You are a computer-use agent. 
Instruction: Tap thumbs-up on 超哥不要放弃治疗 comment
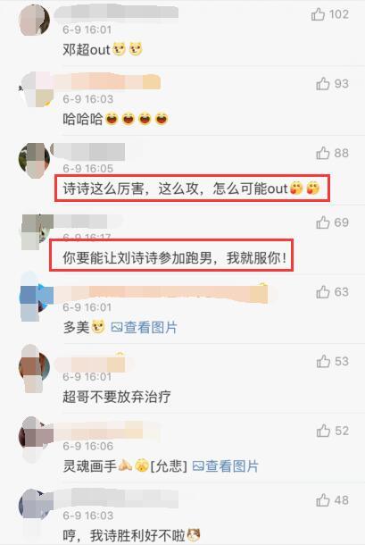[x=323, y=362]
